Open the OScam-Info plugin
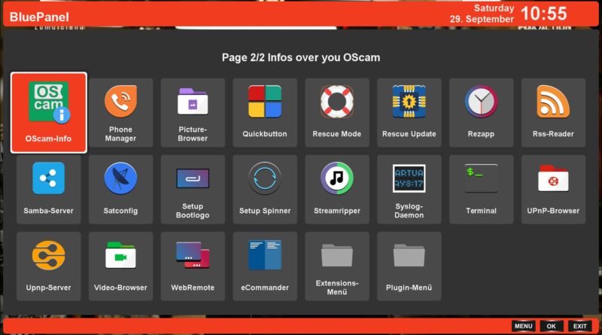The height and width of the screenshot is (335, 602). pyautogui.click(x=49, y=112)
